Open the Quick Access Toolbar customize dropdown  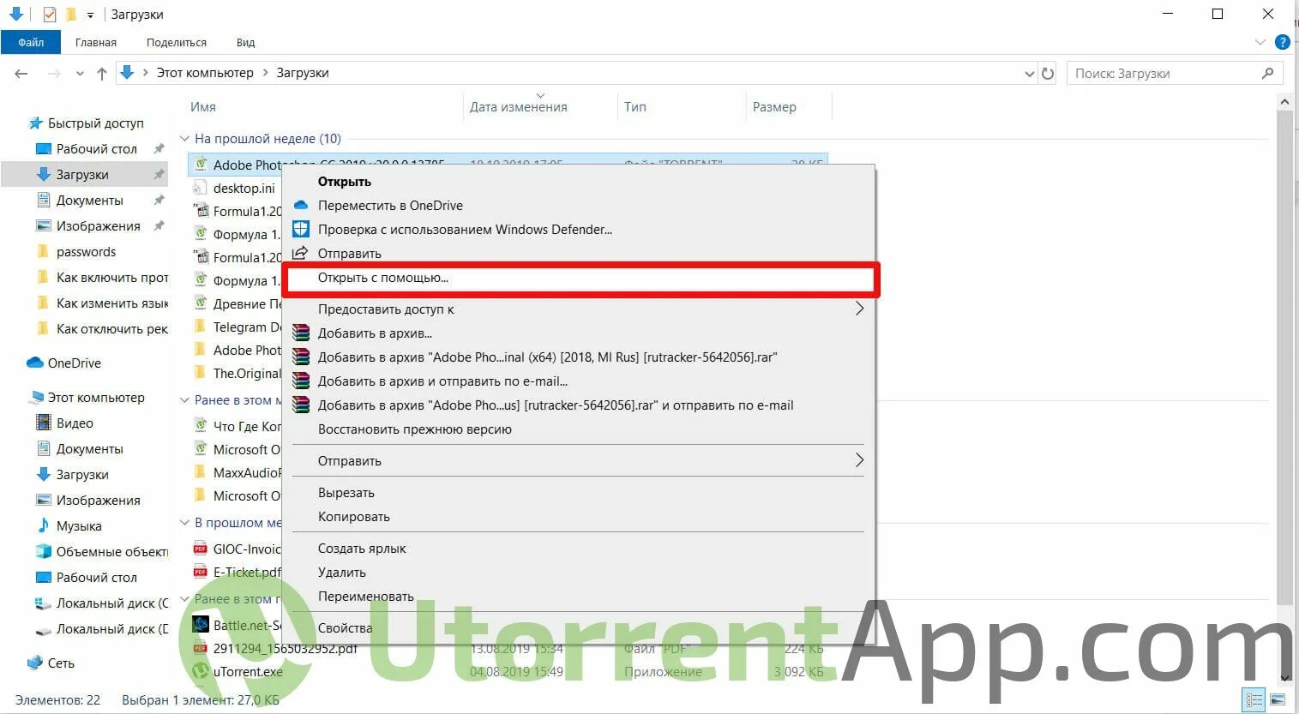coord(90,15)
